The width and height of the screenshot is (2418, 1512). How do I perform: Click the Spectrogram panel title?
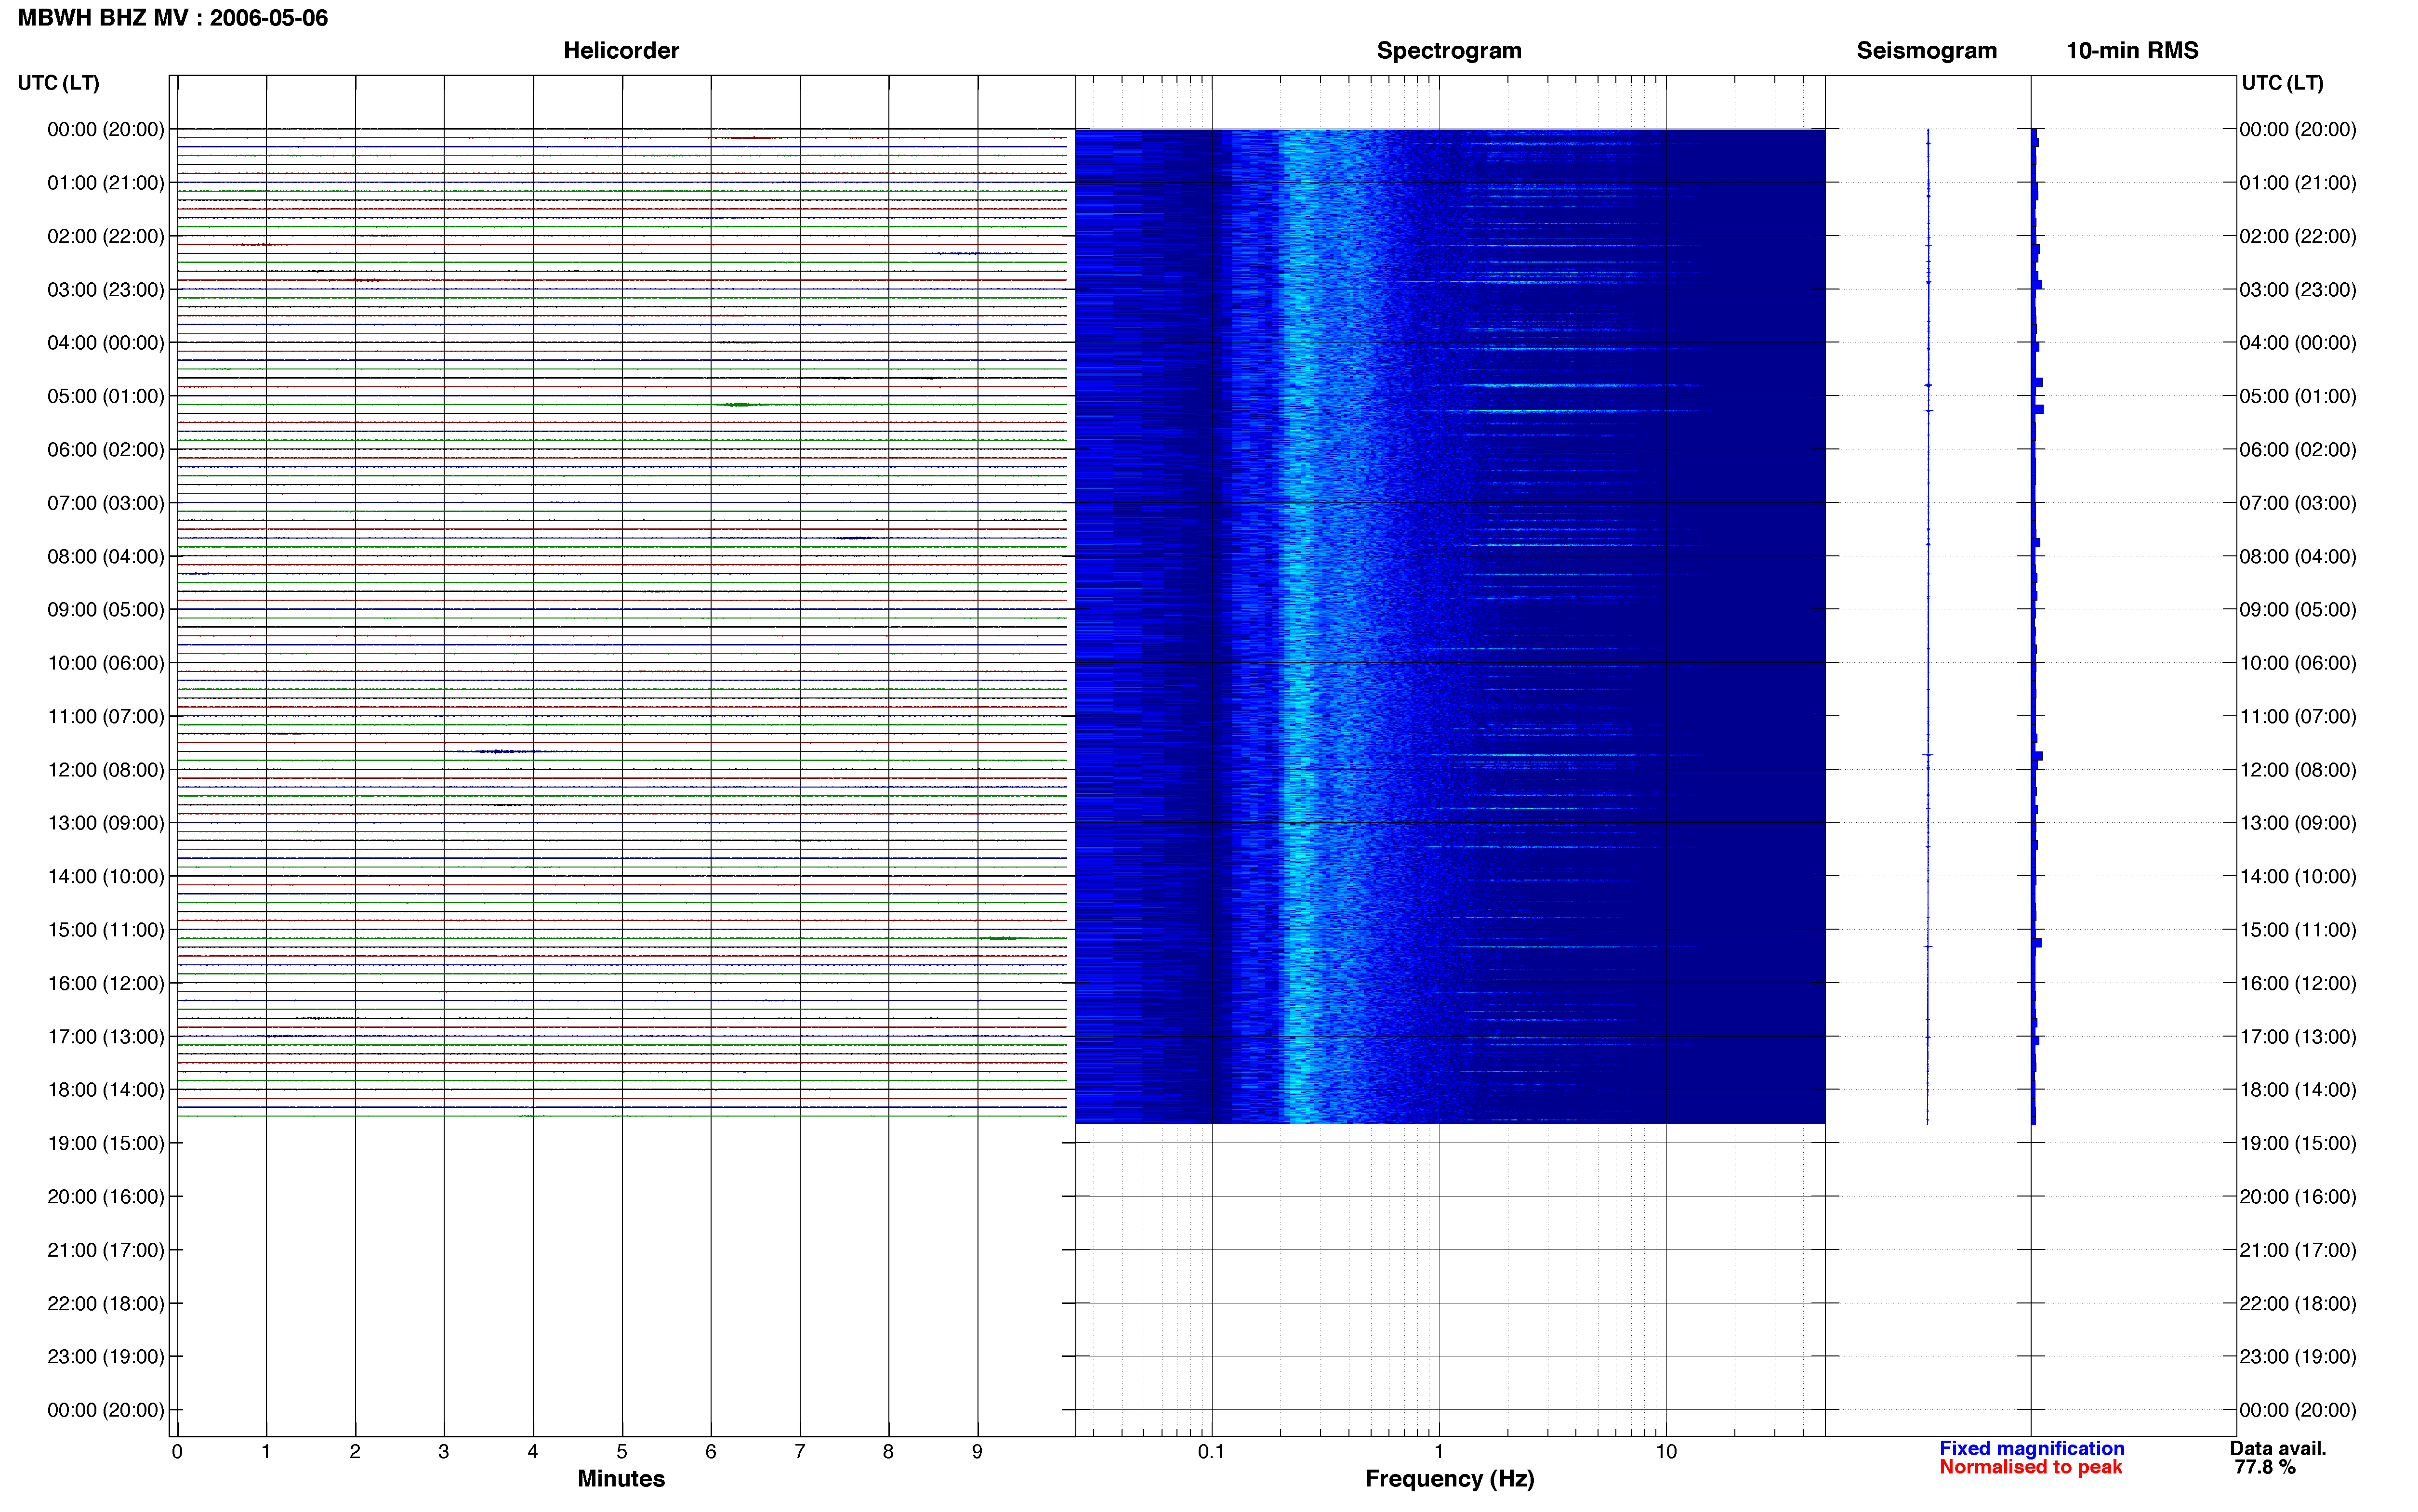click(1449, 51)
